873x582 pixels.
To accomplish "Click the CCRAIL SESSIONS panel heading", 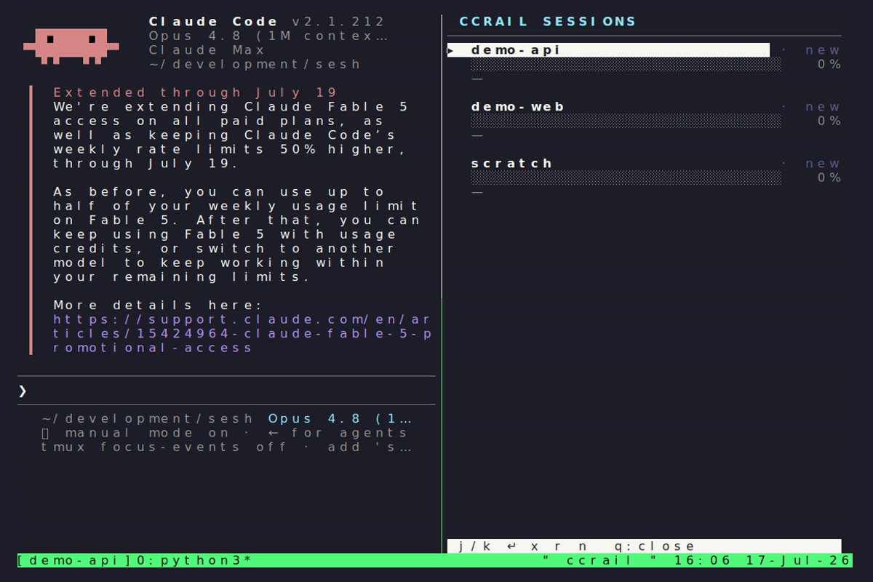I will 548,22.
